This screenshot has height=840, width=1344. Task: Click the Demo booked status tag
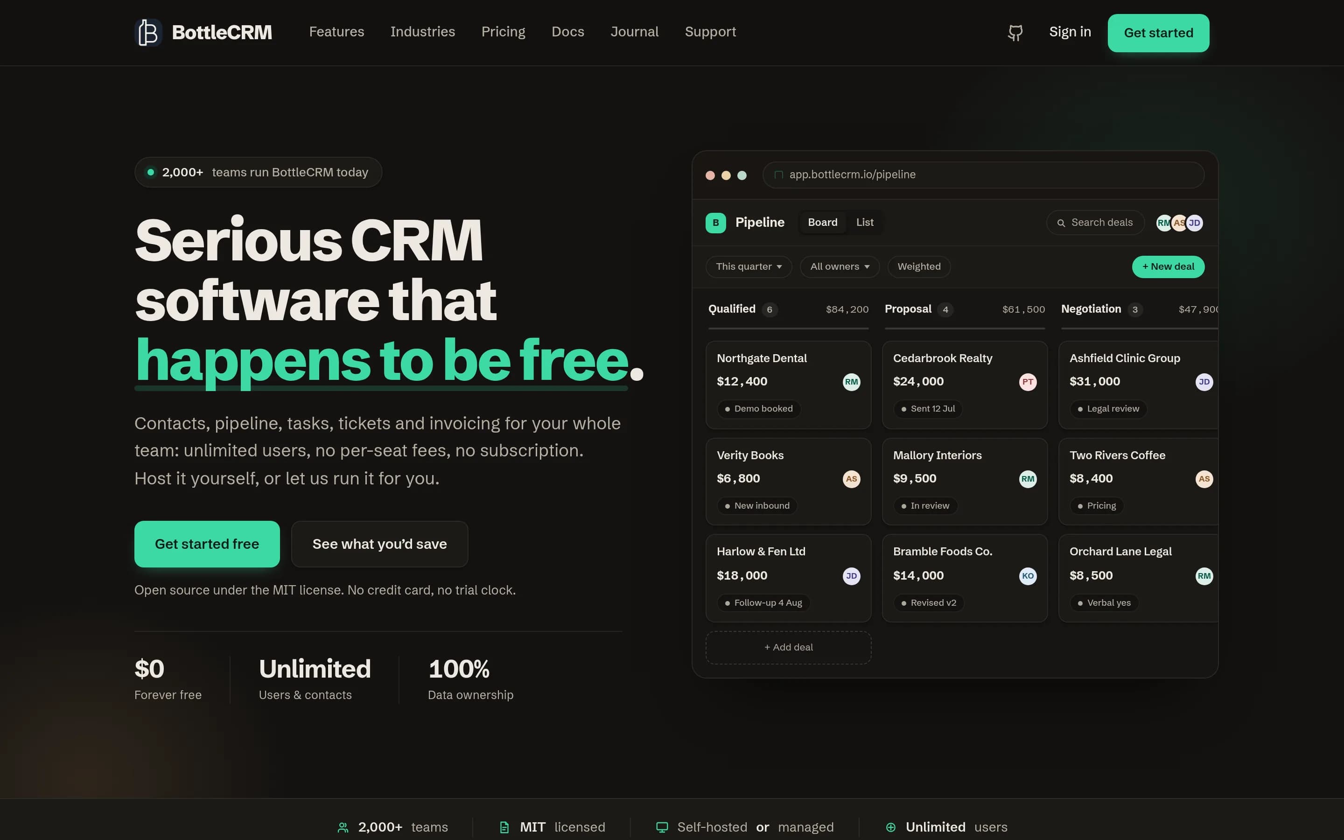pyautogui.click(x=759, y=409)
